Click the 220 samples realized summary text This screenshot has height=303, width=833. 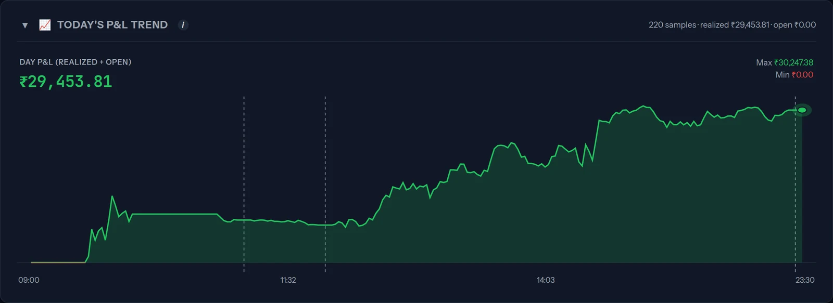[732, 25]
